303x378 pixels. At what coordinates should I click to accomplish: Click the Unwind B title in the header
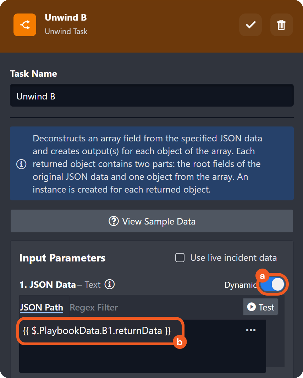66,18
